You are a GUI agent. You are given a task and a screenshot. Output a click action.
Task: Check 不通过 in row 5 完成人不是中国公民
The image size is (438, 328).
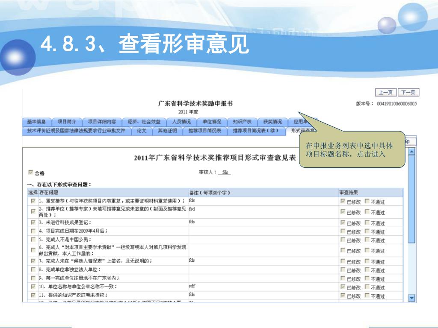tap(367, 240)
